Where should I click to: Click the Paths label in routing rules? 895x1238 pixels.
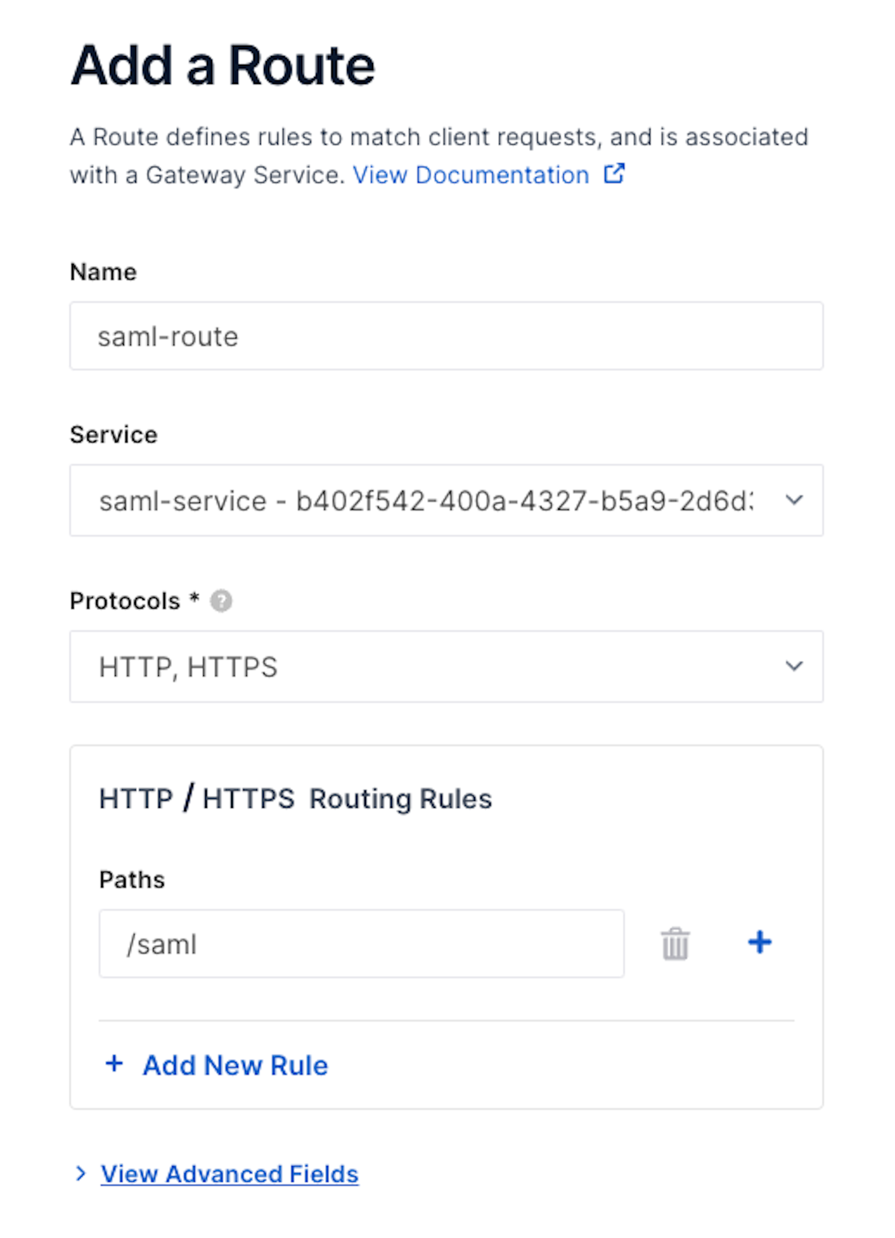point(132,880)
